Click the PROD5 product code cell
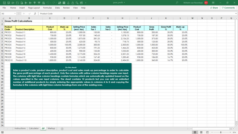The height and width of the screenshot is (134, 238). [x=10, y=45]
